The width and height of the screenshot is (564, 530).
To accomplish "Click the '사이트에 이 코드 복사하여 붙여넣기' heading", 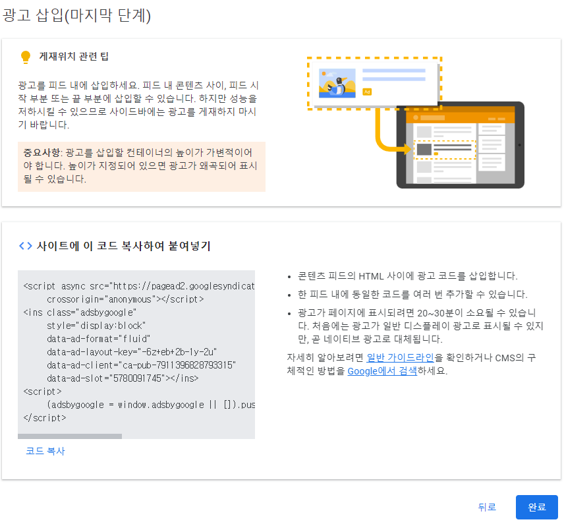I will [x=123, y=246].
